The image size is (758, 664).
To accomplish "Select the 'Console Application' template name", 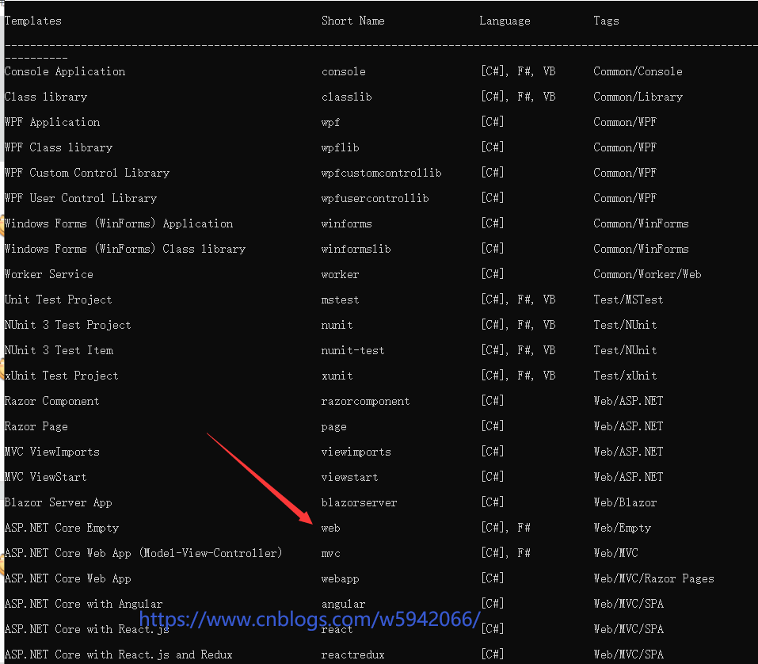I will click(x=65, y=71).
